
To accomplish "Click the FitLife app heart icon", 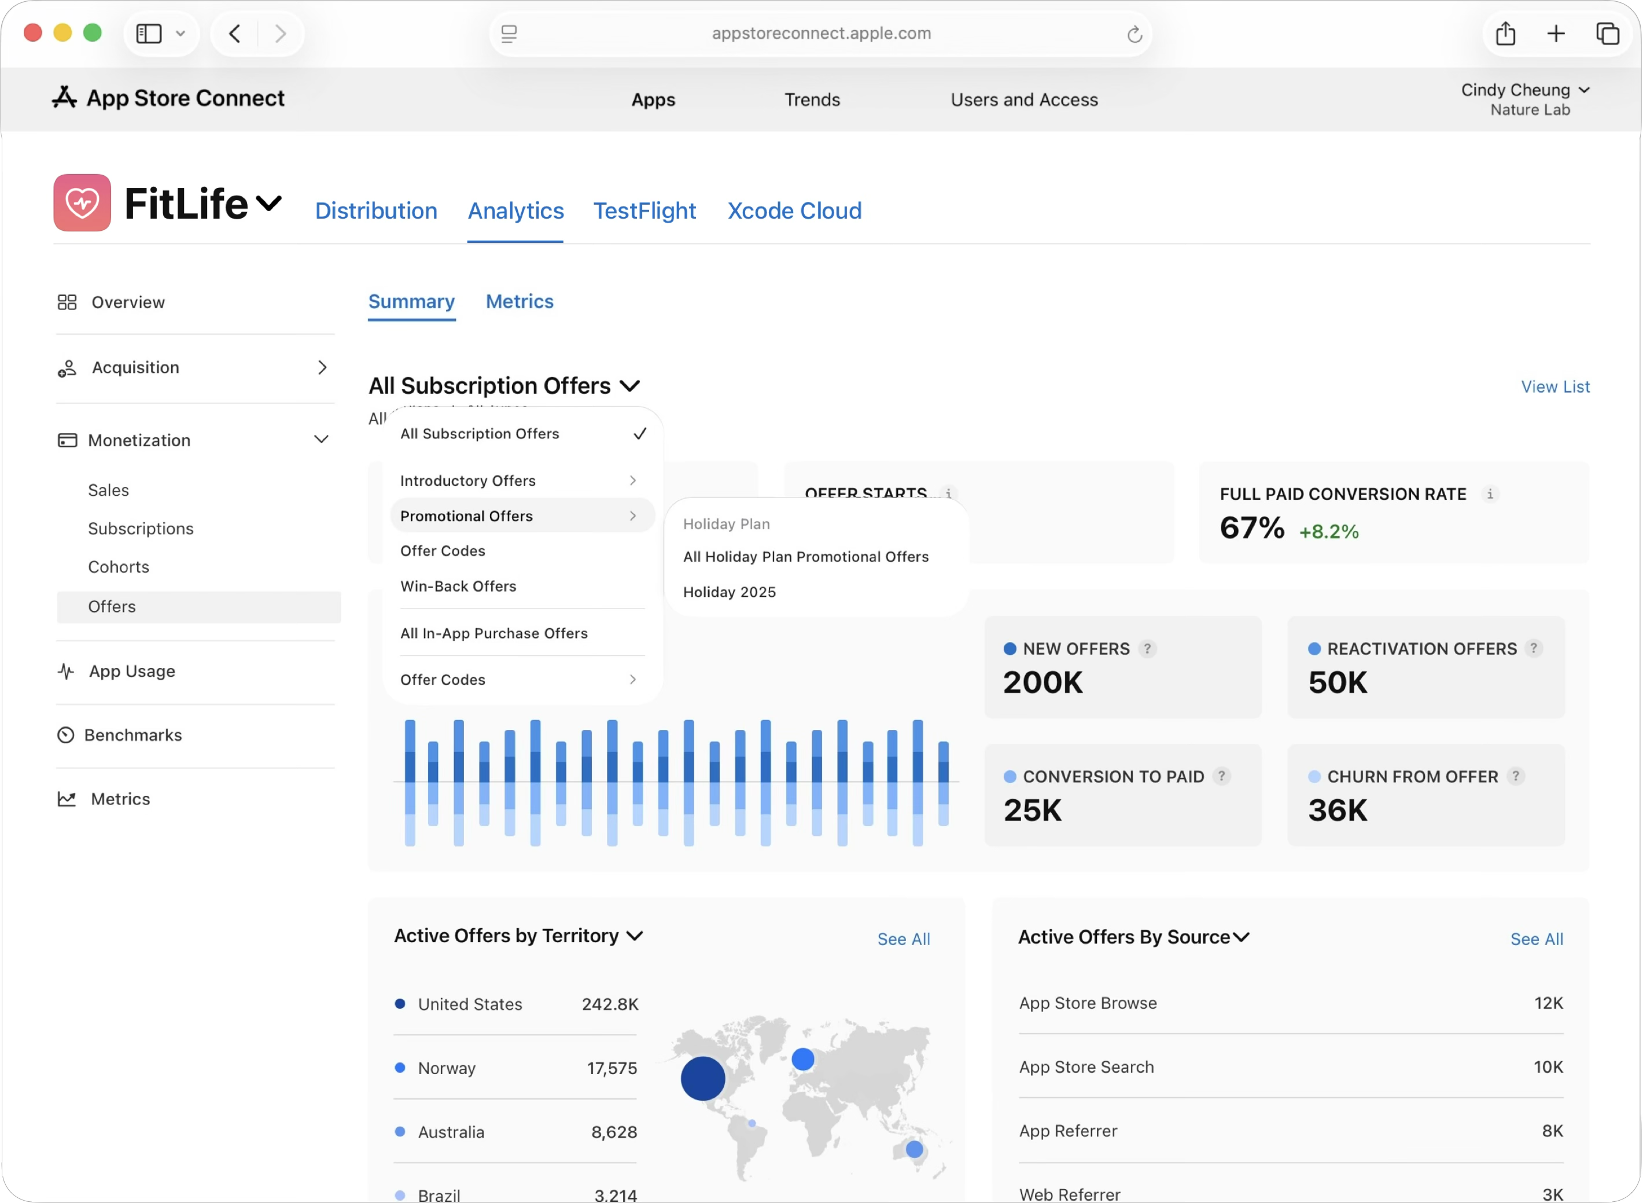I will 82,202.
